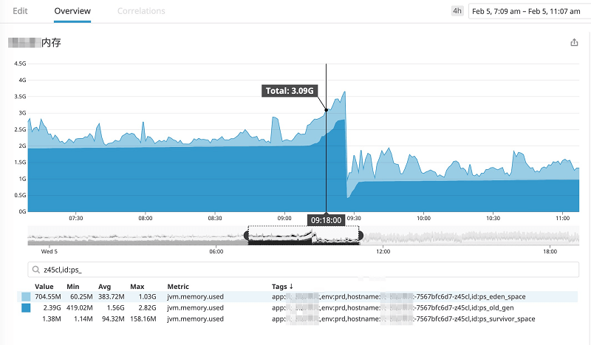This screenshot has width=591, height=345.
Task: Sort legend by the Max column header
Action: click(137, 286)
